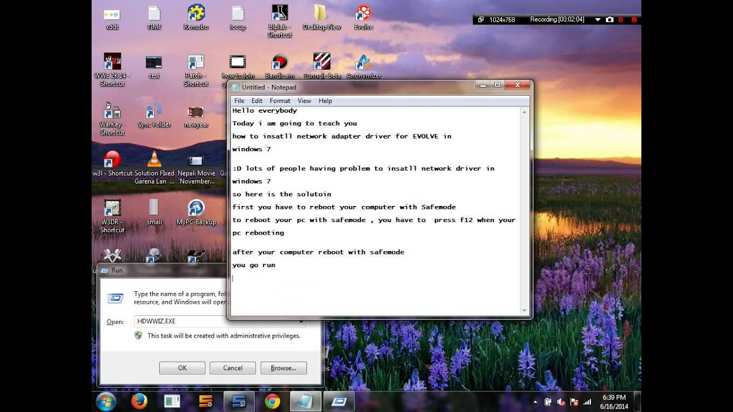The image size is (733, 412).
Task: Launch the MyPC Backup shortcut
Action: [x=196, y=212]
